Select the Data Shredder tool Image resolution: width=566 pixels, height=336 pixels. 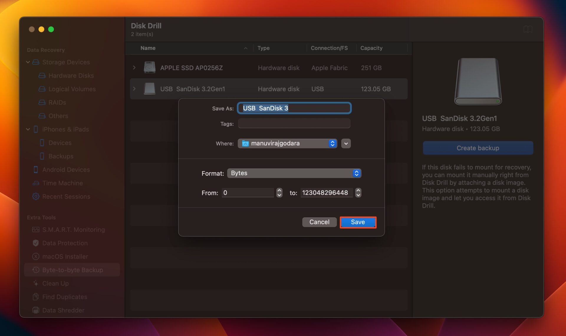coord(63,310)
